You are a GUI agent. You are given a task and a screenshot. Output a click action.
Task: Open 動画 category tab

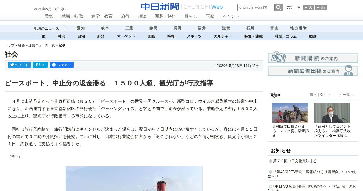(x=313, y=36)
